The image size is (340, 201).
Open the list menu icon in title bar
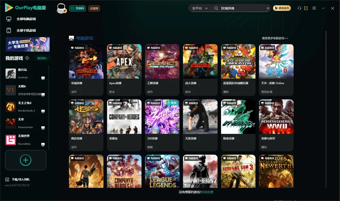click(x=314, y=8)
